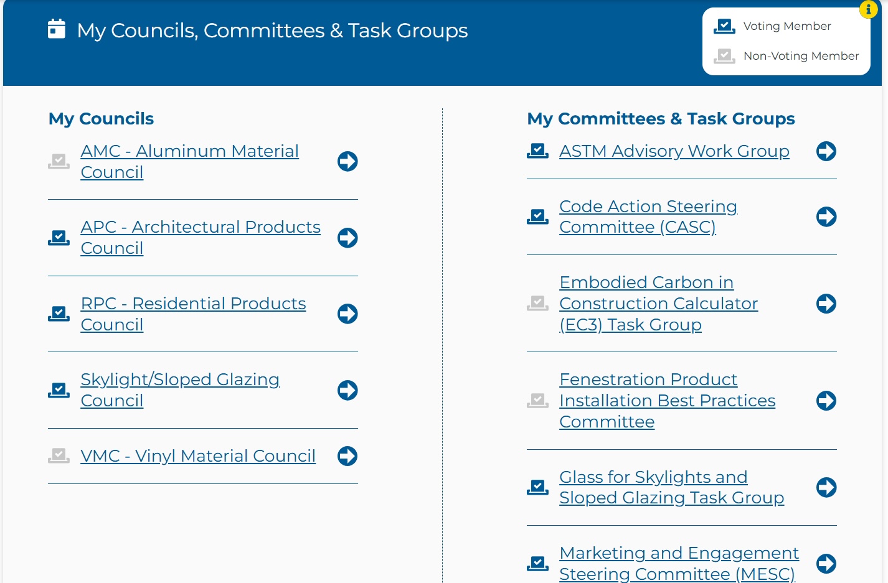Click the arrow icon for ASTM Advisory Work Group
Screen dimensions: 888x583
click(826, 151)
